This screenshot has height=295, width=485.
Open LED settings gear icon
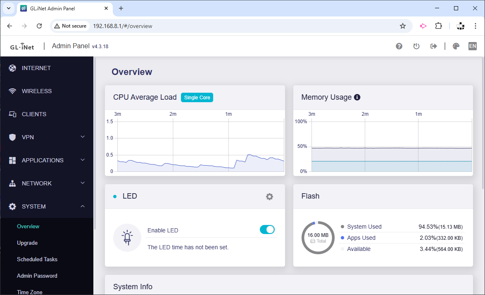[269, 197]
